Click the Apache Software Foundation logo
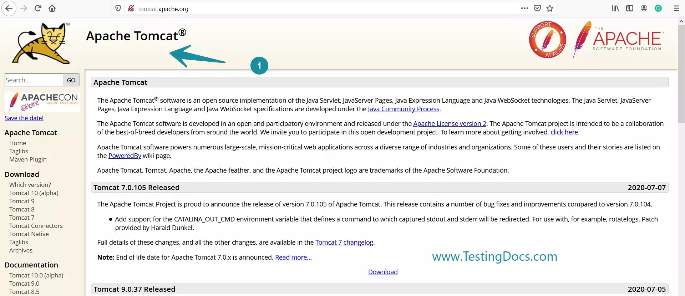Viewport: 685px width, 296px height. (x=619, y=39)
